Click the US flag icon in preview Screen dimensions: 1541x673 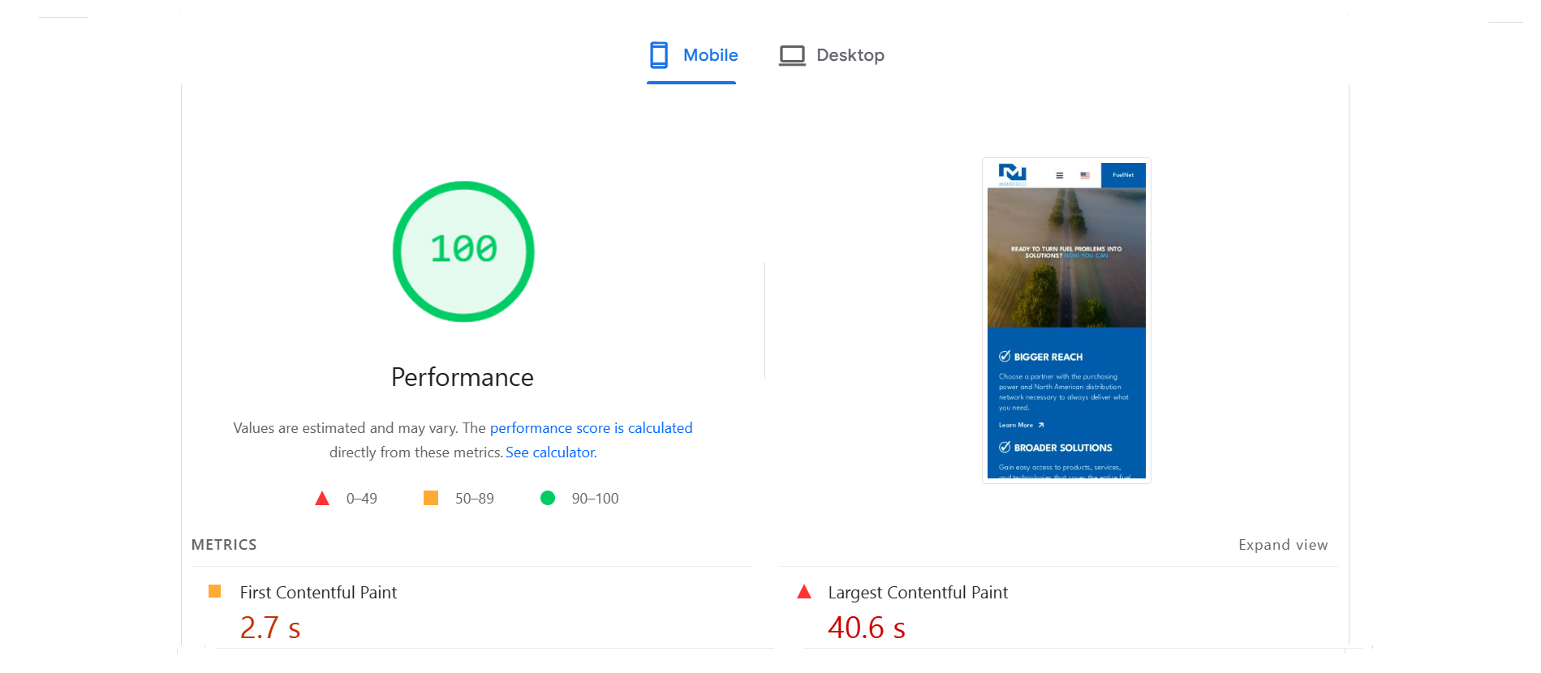1085,175
